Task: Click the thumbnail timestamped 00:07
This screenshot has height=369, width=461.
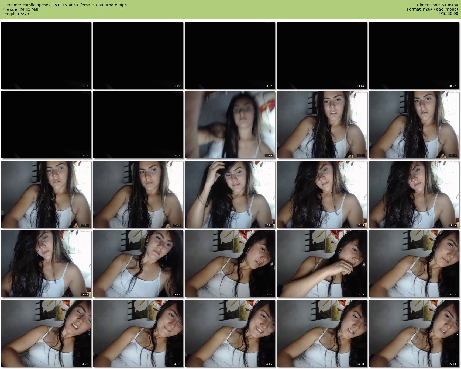Action: pyautogui.click(x=46, y=55)
